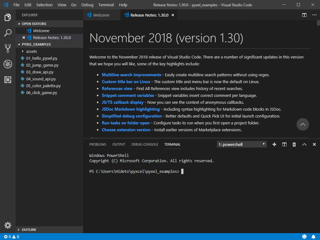Open the Source Control view
320x240 pixels.
(8, 48)
